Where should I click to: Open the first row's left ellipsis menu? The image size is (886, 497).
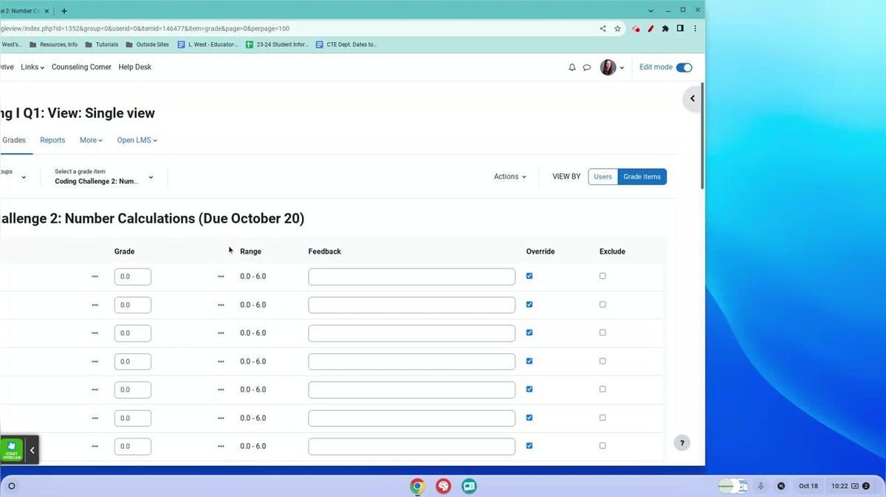(x=95, y=277)
